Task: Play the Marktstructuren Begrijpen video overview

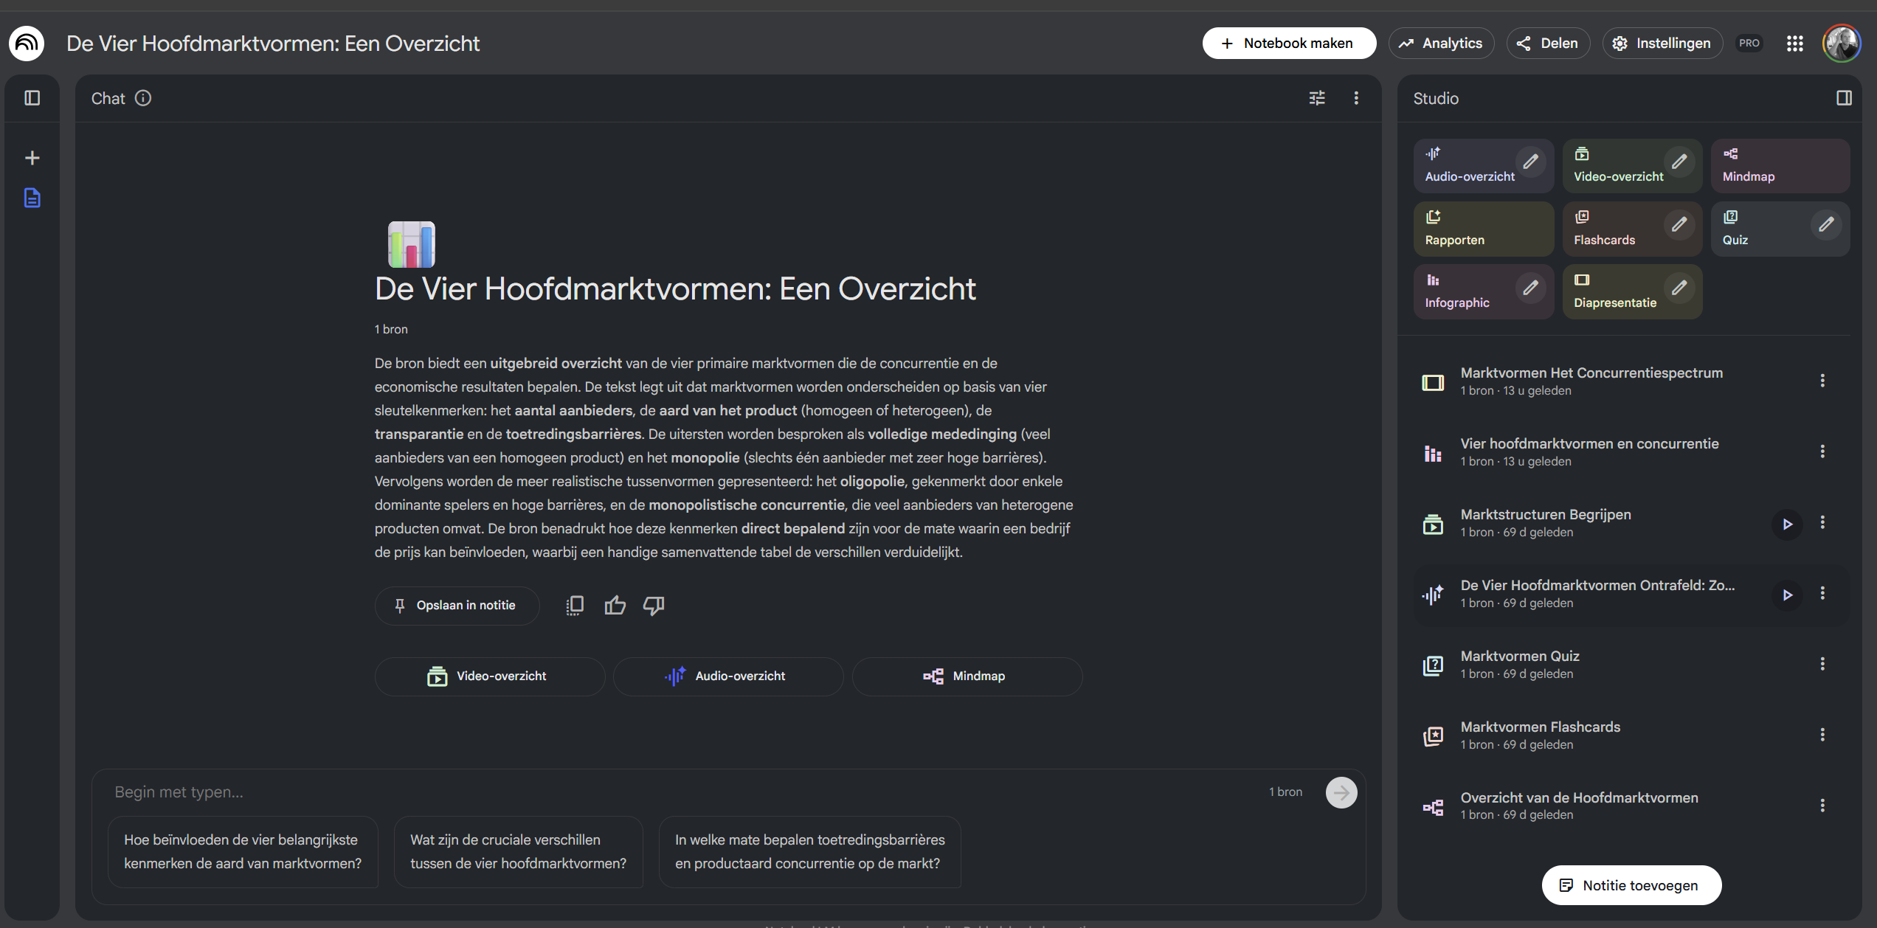Action: click(x=1787, y=524)
